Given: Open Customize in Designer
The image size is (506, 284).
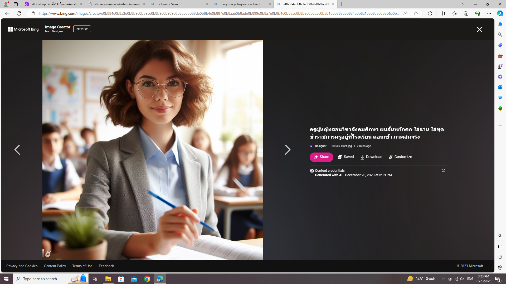Looking at the screenshot, I should click(x=400, y=157).
